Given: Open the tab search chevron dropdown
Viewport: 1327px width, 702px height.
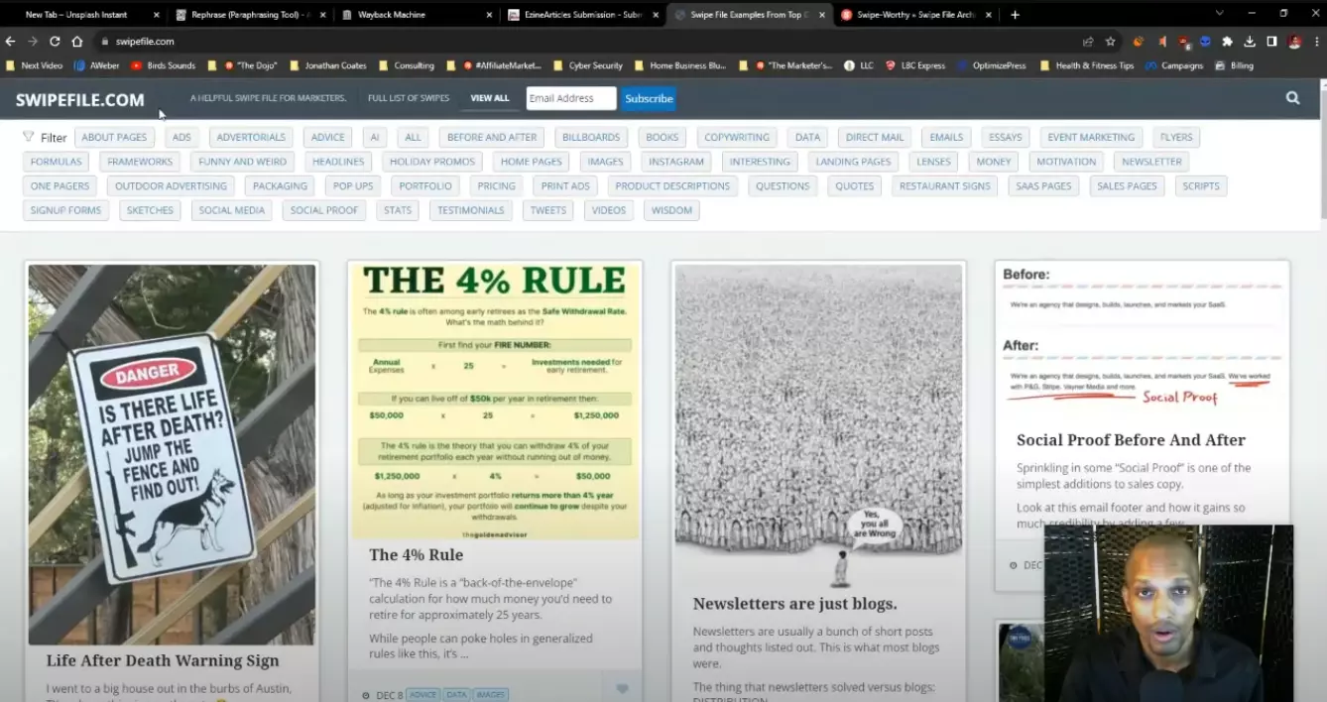Looking at the screenshot, I should pyautogui.click(x=1219, y=14).
